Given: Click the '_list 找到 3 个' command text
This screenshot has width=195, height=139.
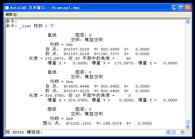Looking at the screenshot, I should 37,26.
